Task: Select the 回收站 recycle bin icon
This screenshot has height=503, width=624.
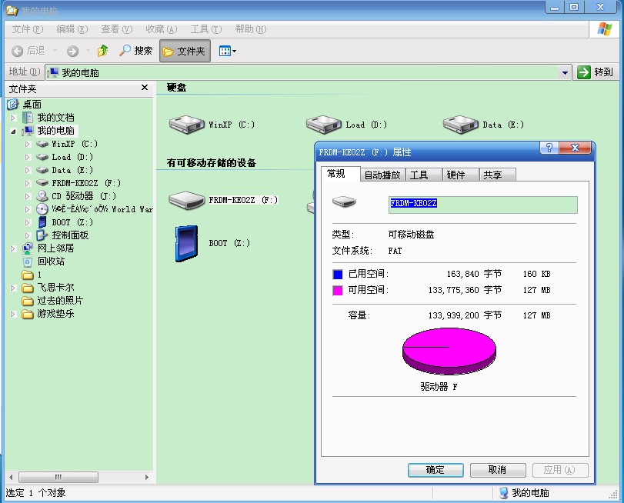Action: click(28, 261)
